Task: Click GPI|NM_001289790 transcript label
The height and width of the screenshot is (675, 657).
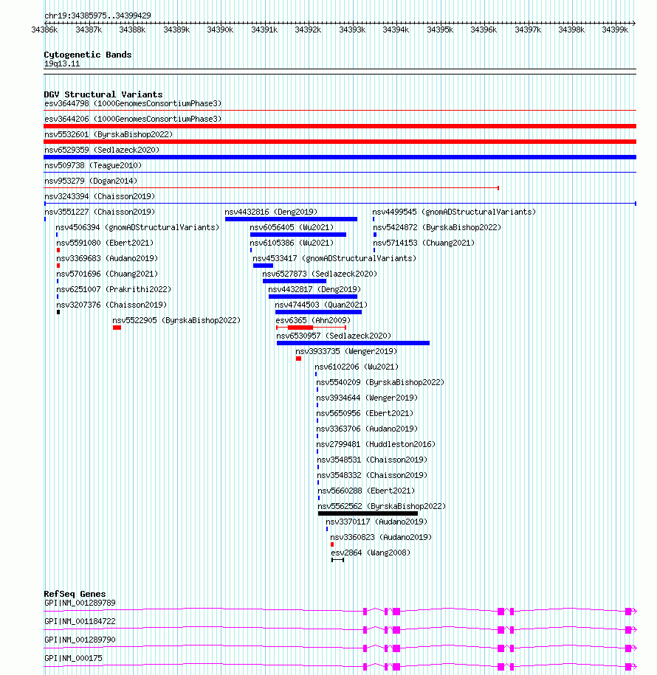Action: coord(80,640)
